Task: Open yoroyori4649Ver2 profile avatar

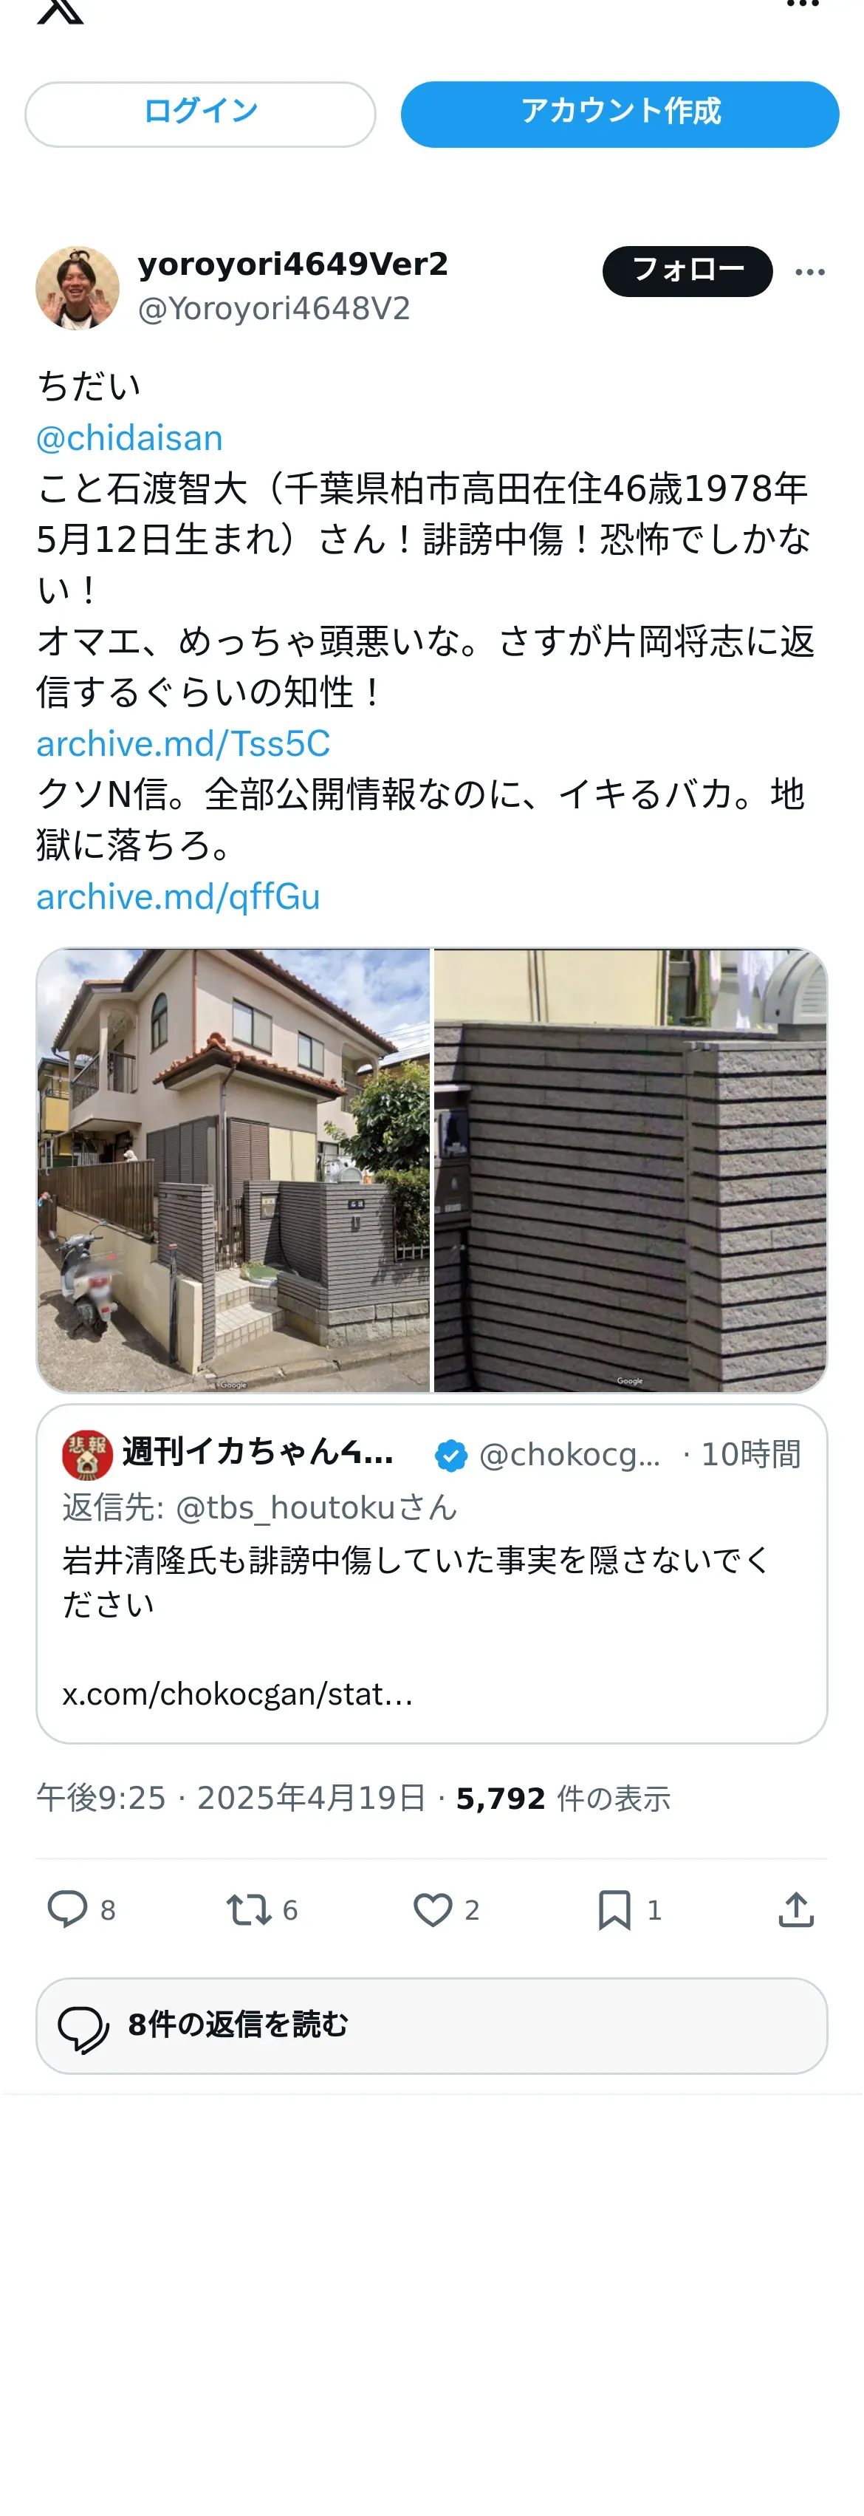Action: 77,287
